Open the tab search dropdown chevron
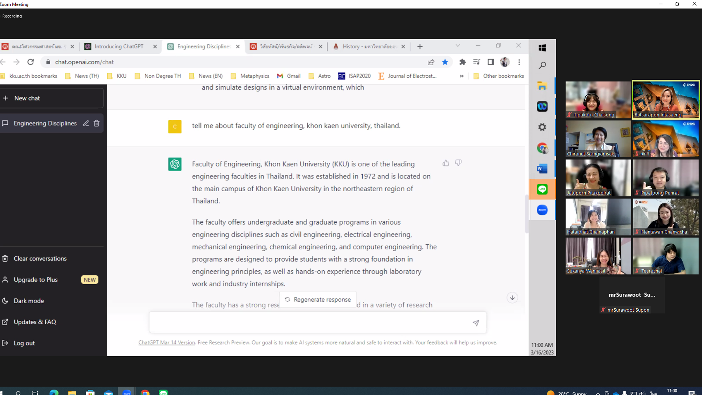 pyautogui.click(x=457, y=46)
